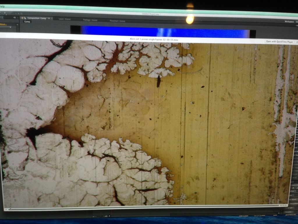Switch to the Footage: (none) tab
298x224 pixels.
click(x=90, y=20)
